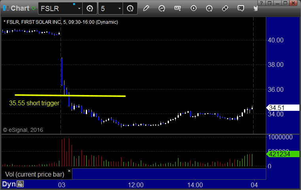Expand the interval 5 dropdown arrow
This screenshot has width=301, height=190.
pos(119,8)
